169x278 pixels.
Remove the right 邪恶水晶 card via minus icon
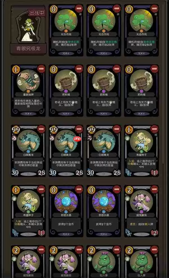coord(117,189)
